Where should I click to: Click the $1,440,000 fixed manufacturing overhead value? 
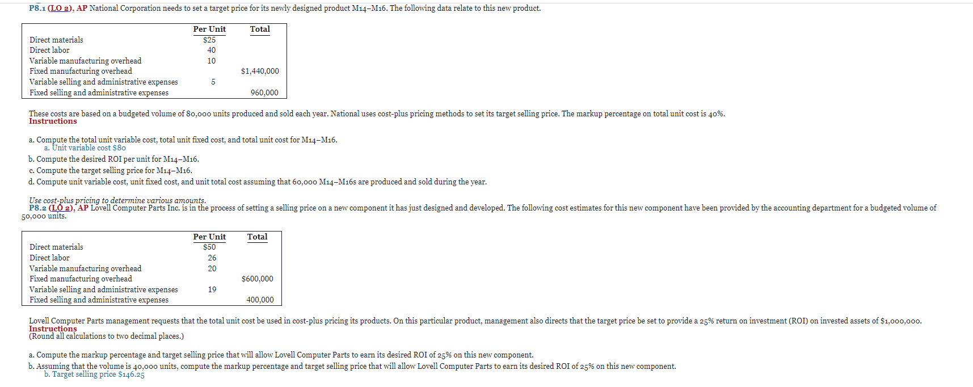click(x=260, y=71)
